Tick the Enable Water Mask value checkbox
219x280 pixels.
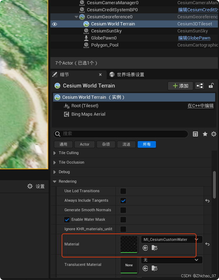[x=123, y=220]
